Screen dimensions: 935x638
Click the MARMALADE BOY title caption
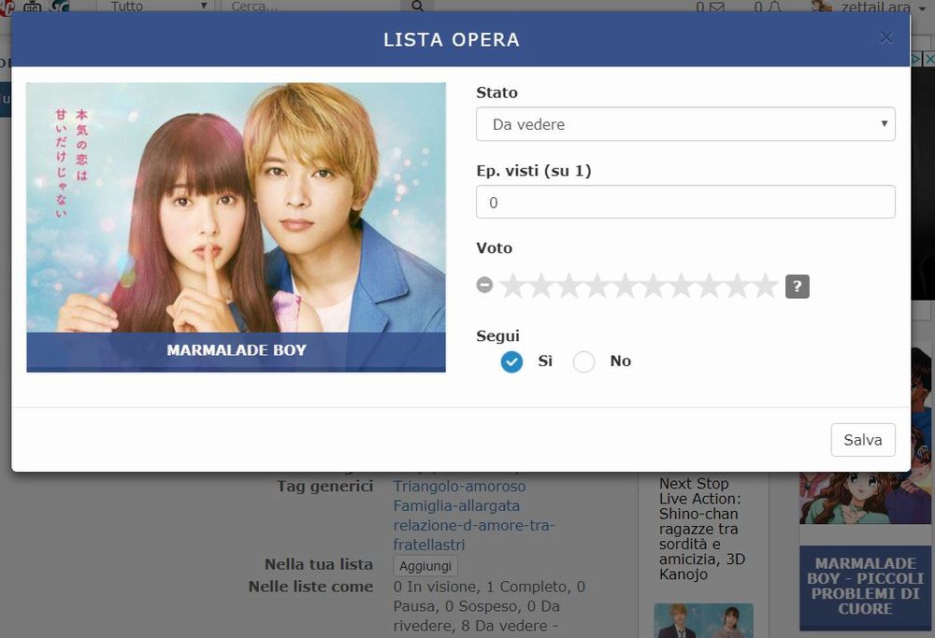tap(237, 350)
